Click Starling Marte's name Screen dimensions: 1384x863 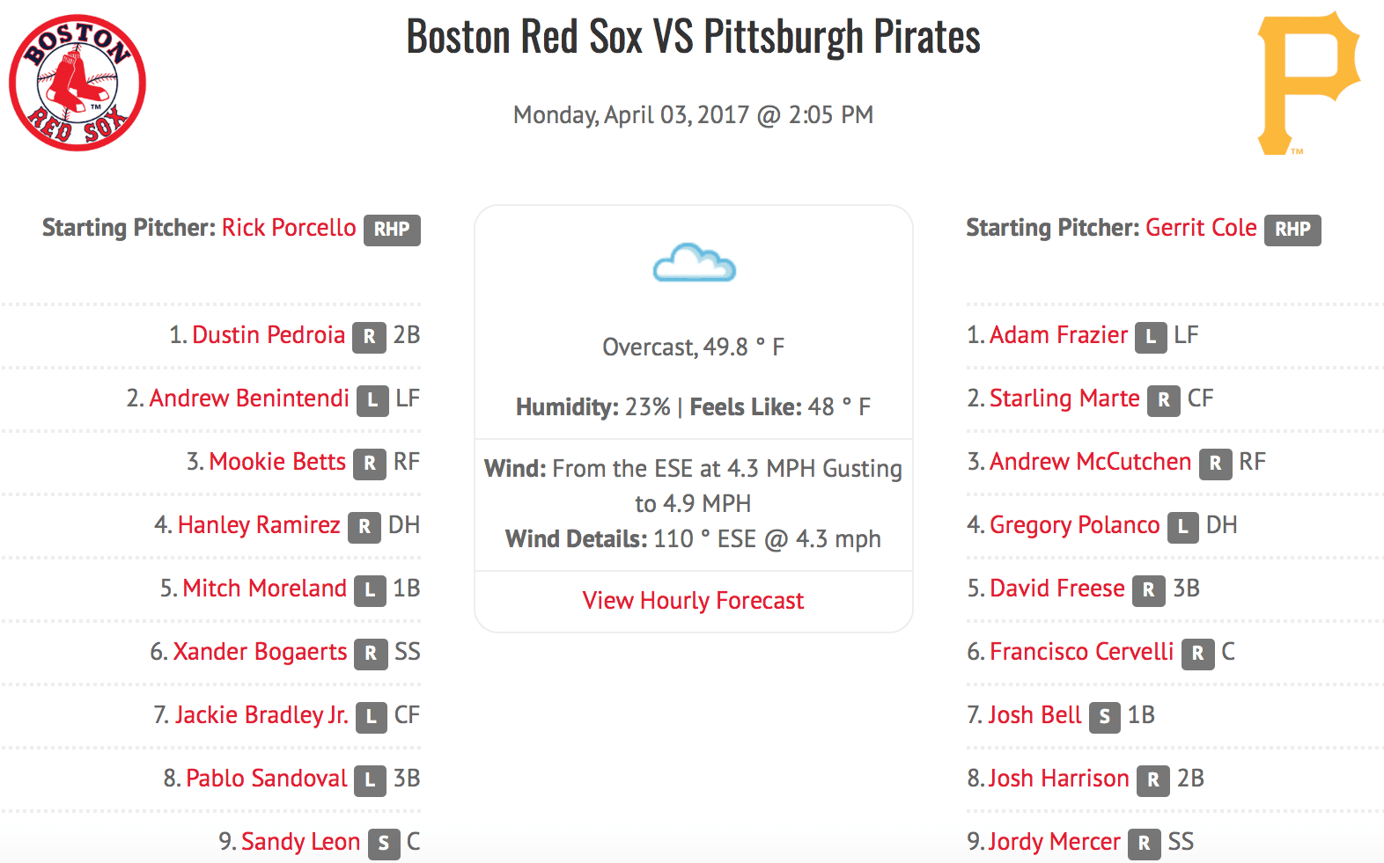1064,399
